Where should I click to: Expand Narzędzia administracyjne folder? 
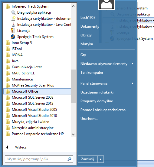pos(37,128)
